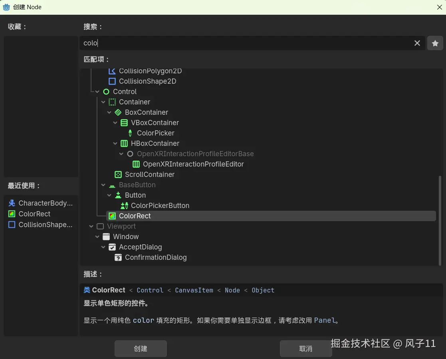Click the Button node icon
The width and height of the screenshot is (446, 359).
pos(118,195)
